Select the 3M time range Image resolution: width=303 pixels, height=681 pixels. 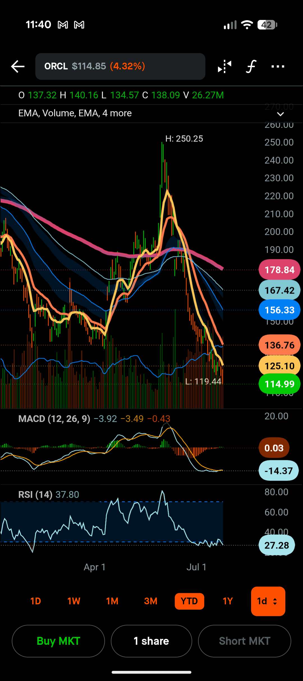coord(151,601)
